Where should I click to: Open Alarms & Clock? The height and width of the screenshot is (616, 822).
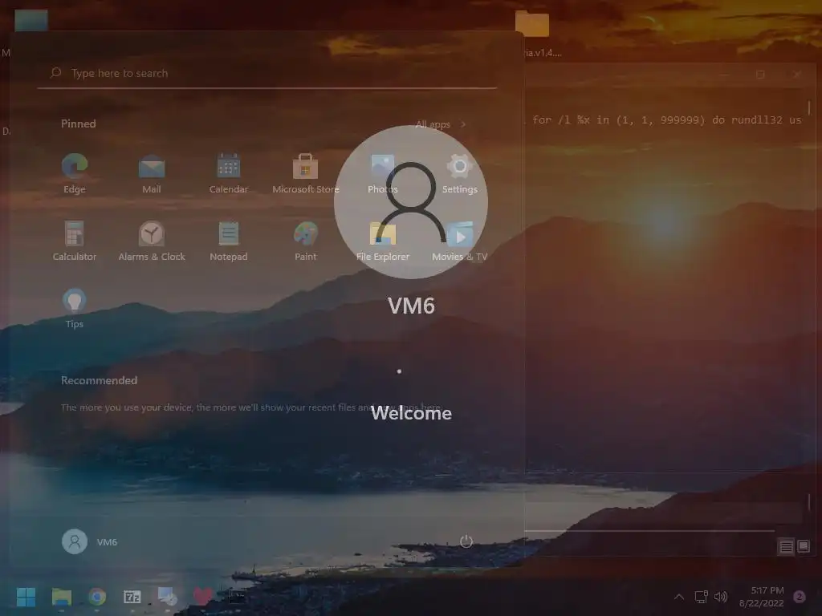(152, 241)
